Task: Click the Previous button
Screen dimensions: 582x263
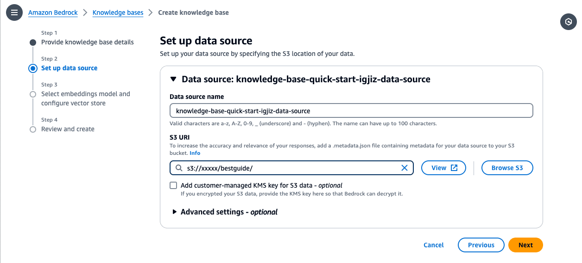Action: [481, 245]
